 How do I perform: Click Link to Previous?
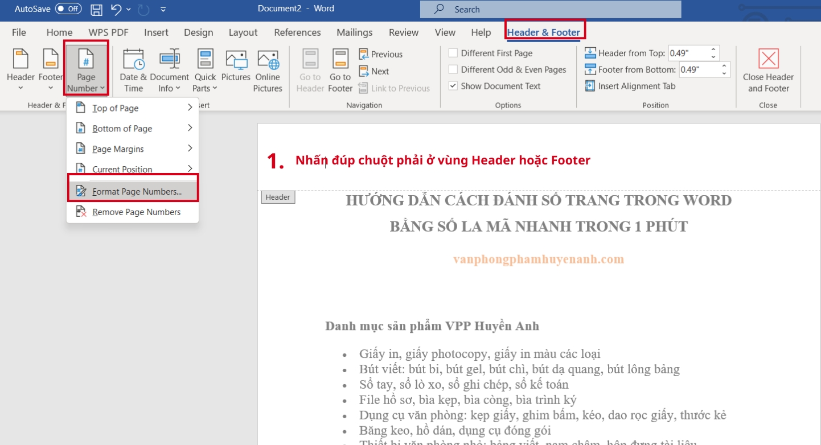tap(393, 88)
